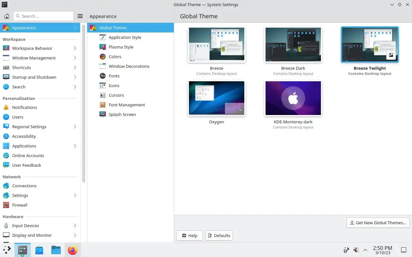Click the Online Accounts icon
This screenshot has width=412, height=257.
(x=6, y=155)
